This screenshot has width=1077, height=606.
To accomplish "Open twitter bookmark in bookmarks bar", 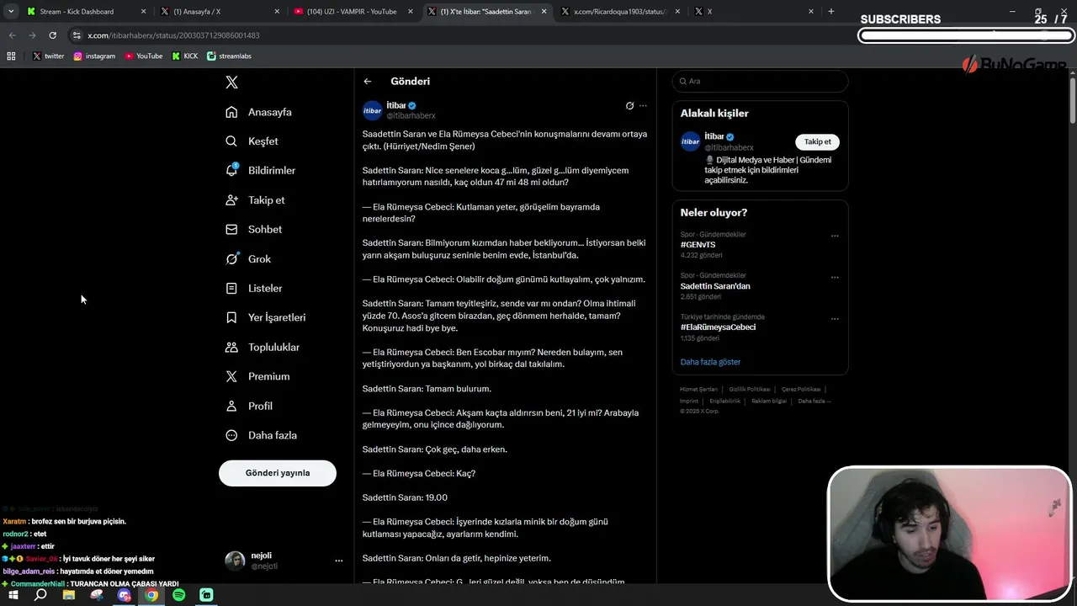I will click(48, 56).
